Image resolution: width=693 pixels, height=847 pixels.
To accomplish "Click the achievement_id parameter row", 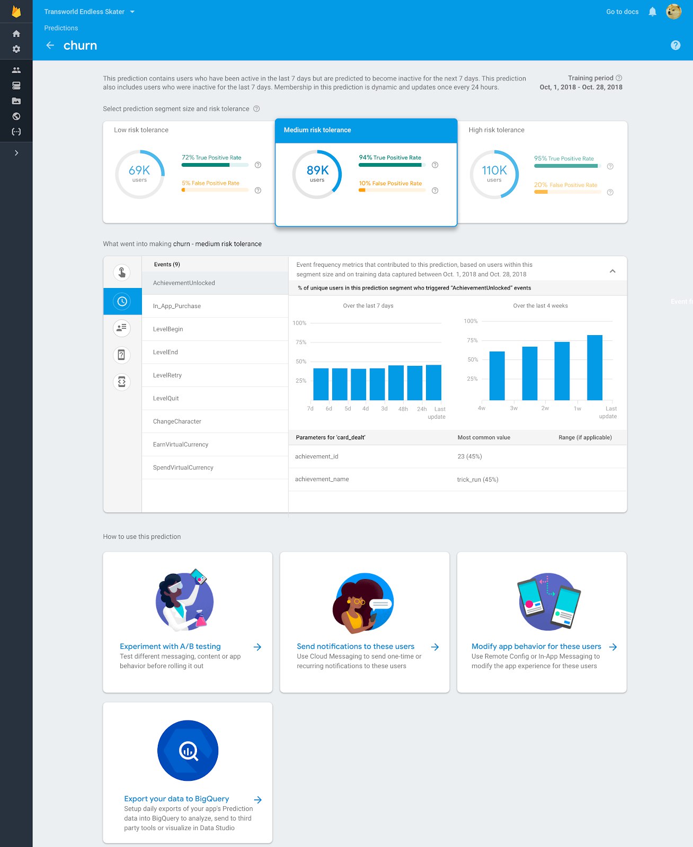I will [458, 456].
